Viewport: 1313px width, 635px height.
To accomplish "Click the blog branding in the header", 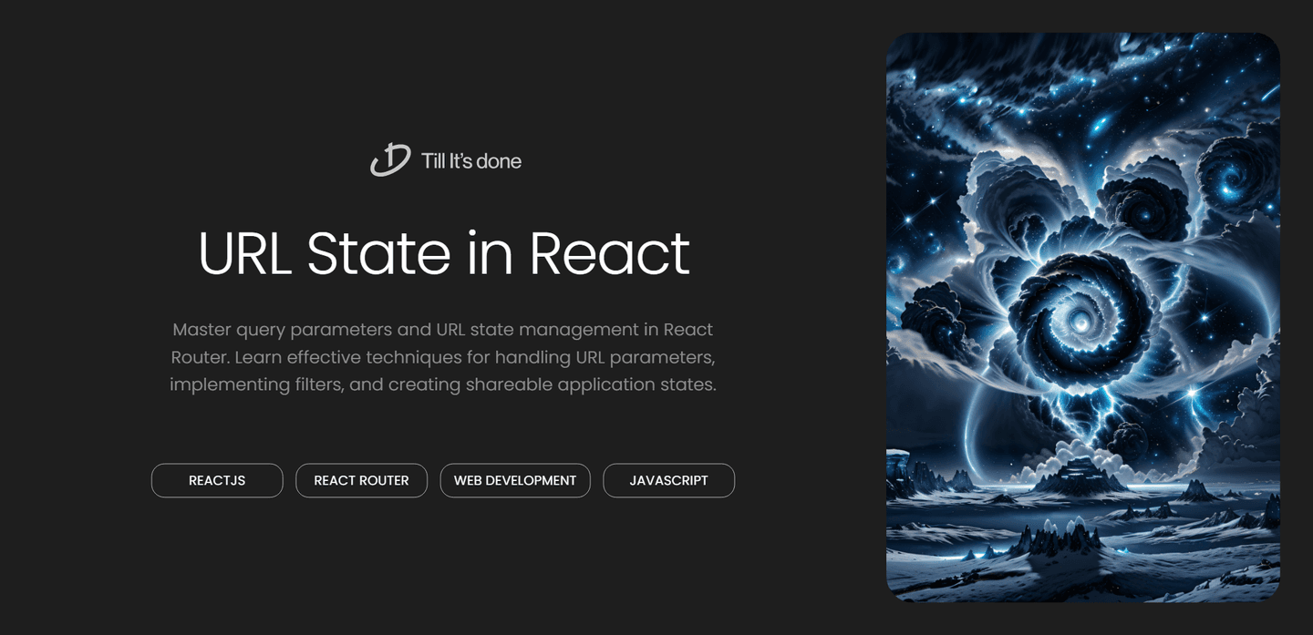I will pyautogui.click(x=445, y=160).
